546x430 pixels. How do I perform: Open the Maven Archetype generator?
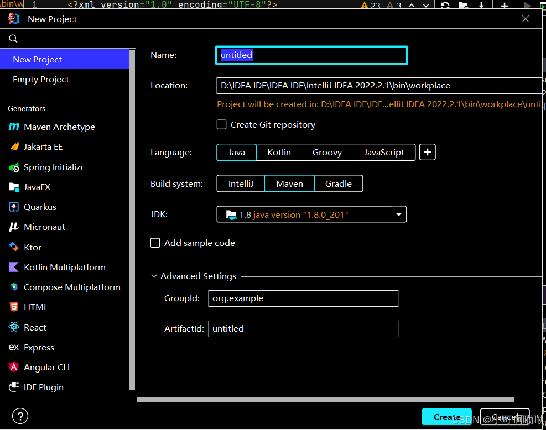[x=59, y=127]
